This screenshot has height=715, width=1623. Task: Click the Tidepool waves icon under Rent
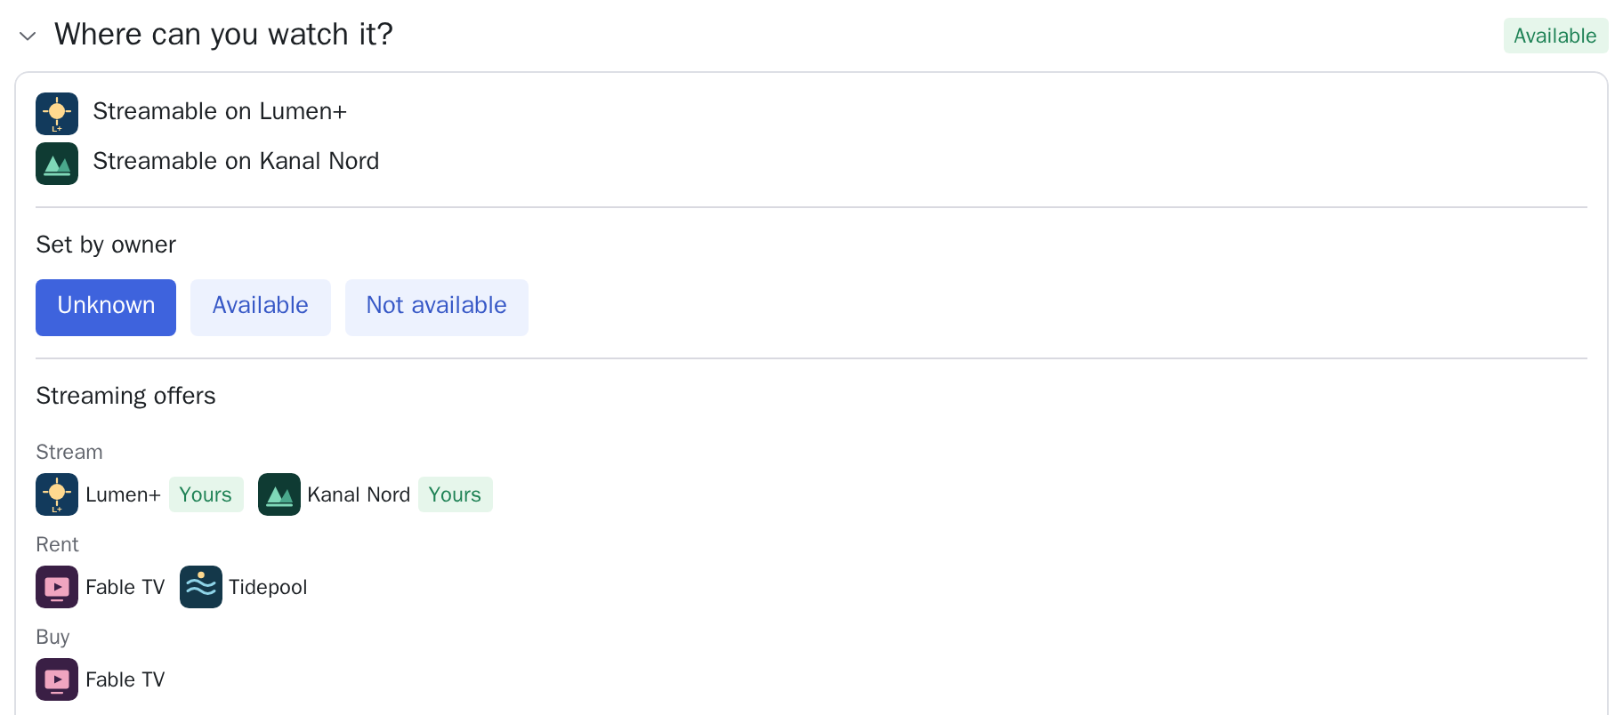click(x=201, y=587)
